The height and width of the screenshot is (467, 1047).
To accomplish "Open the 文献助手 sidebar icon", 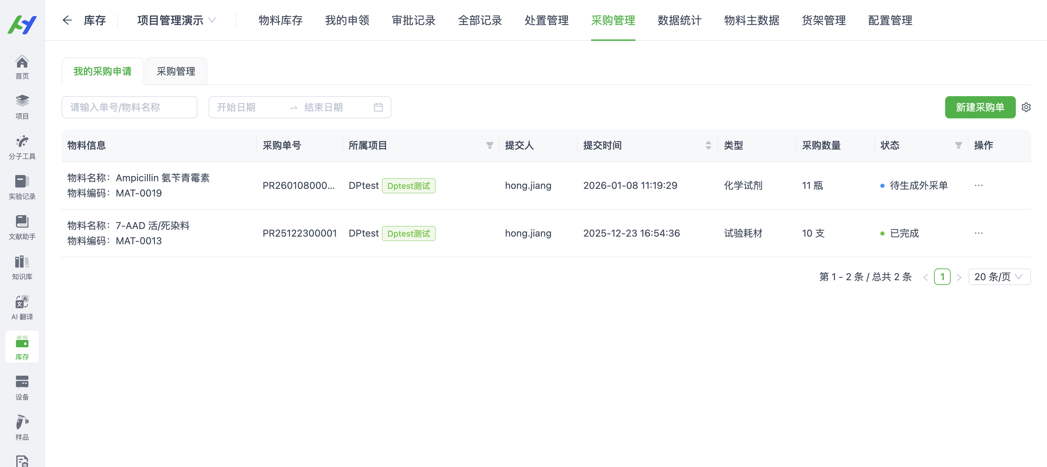I will pos(22,227).
